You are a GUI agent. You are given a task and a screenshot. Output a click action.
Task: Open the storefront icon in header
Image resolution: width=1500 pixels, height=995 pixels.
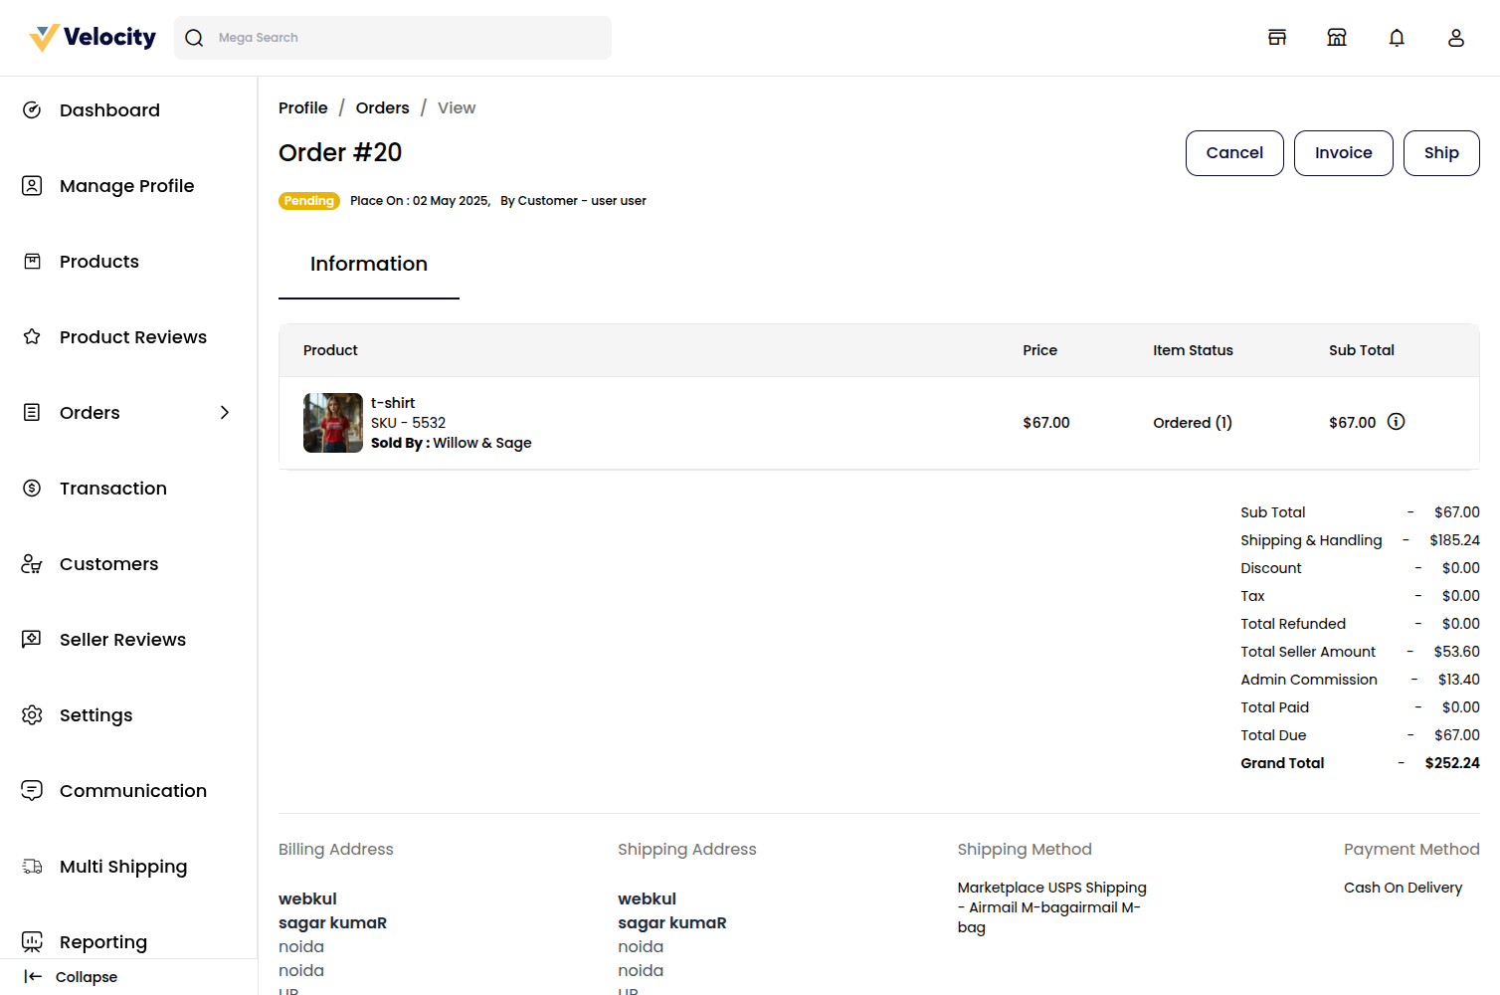[x=1277, y=38]
